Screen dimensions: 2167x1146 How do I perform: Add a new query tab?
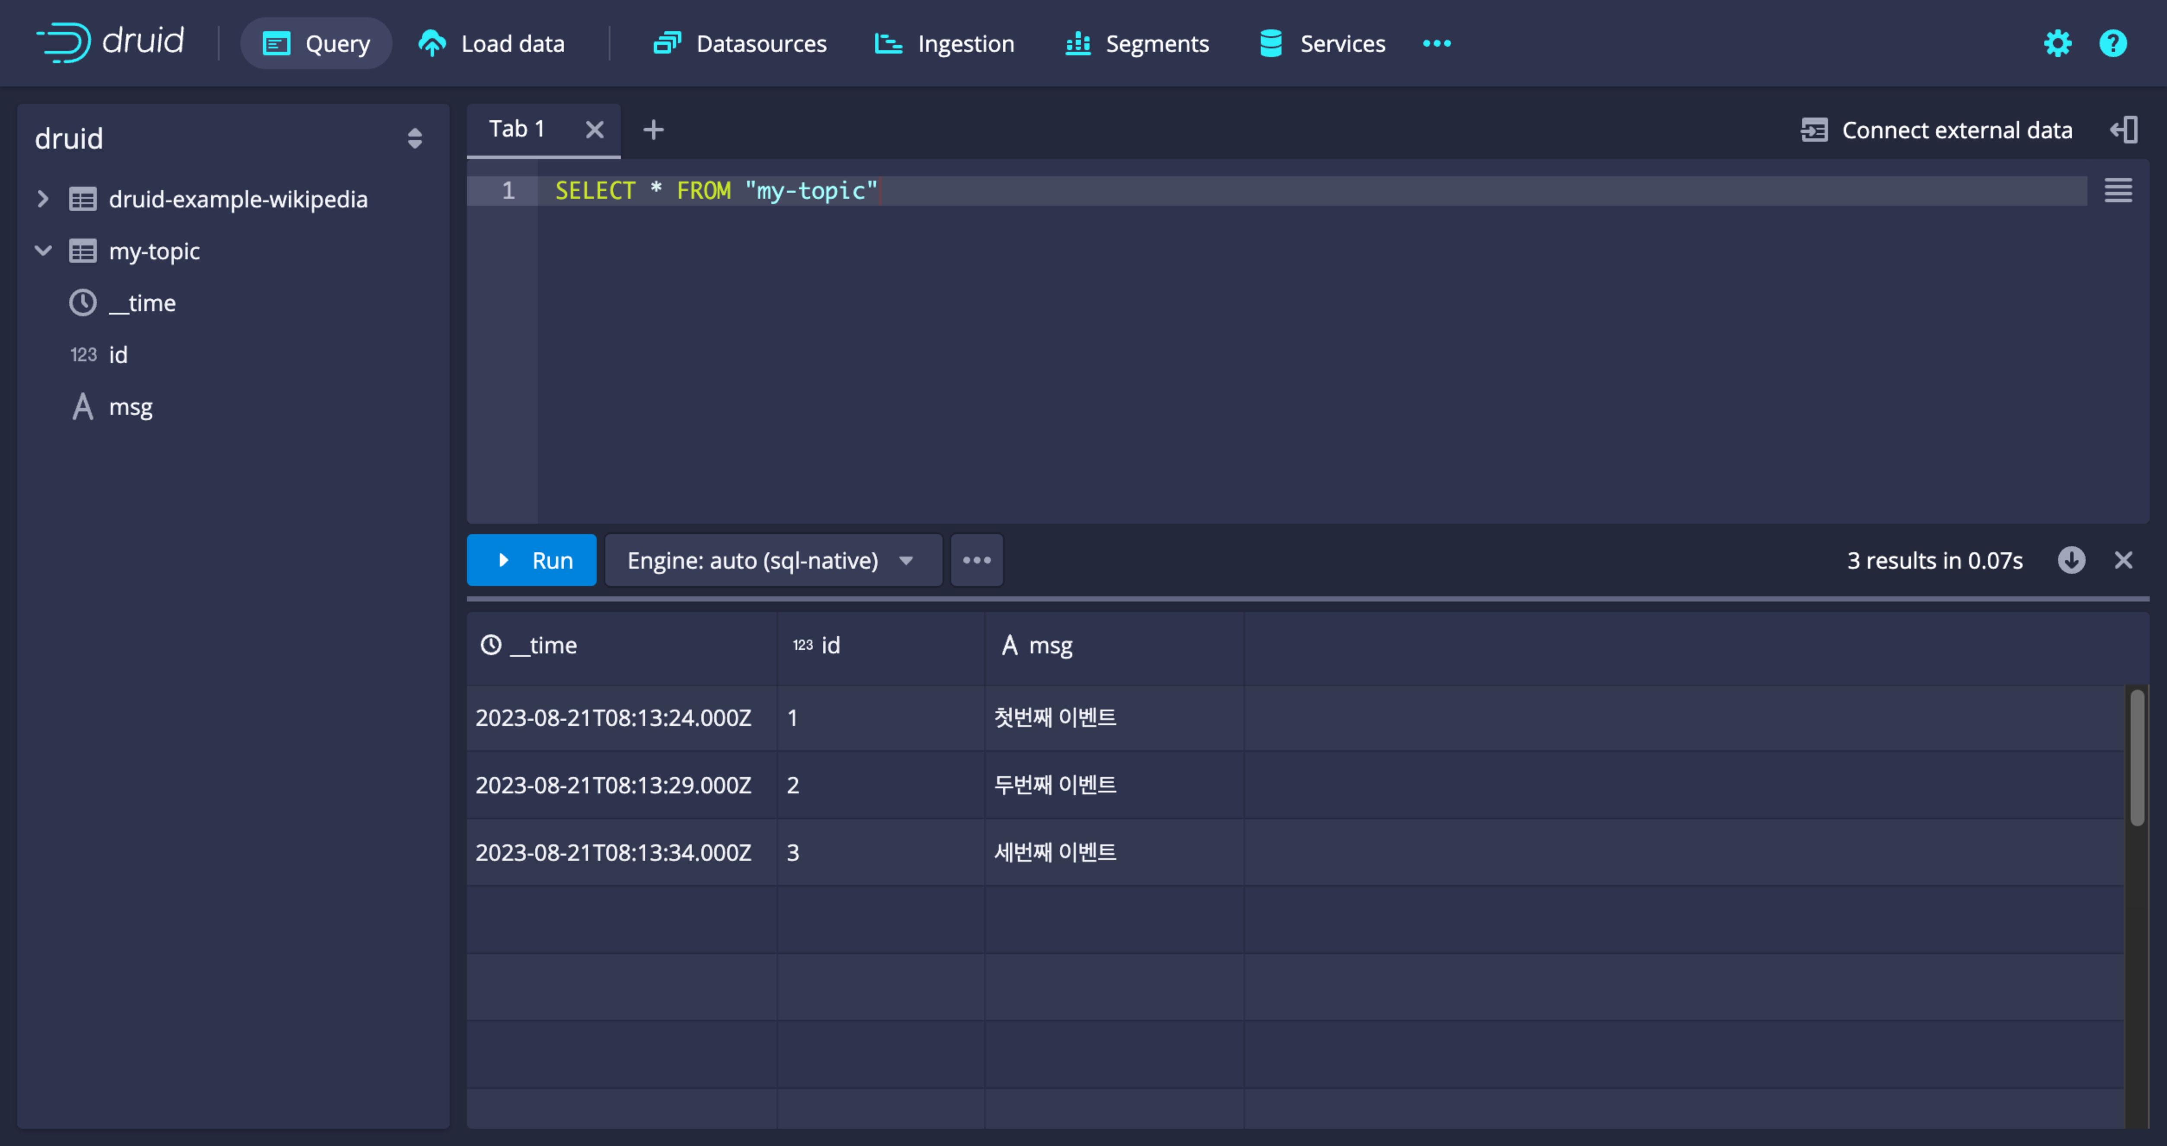(653, 130)
